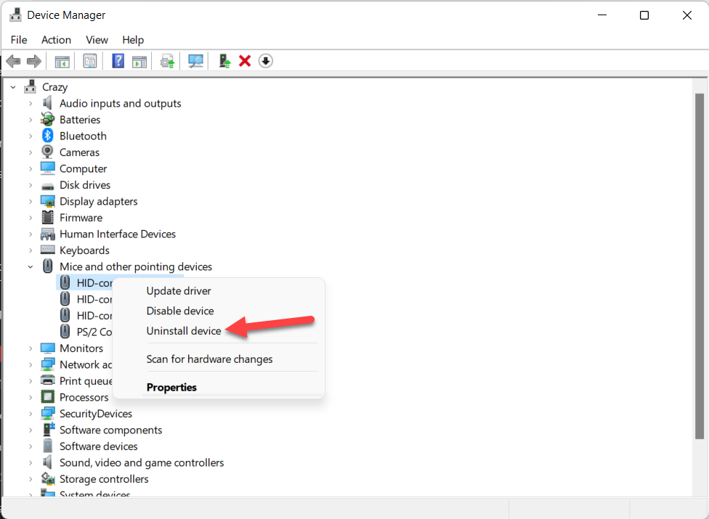Expand the Bluetooth category
Image resolution: width=709 pixels, height=519 pixels.
tap(31, 136)
